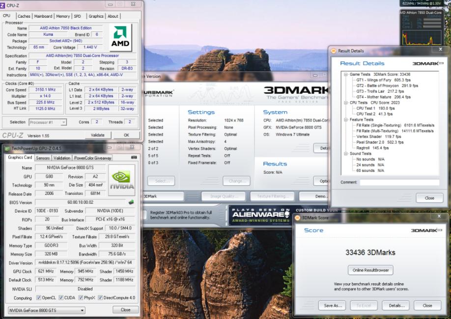Click the Image Quality button in 3DMark
This screenshot has width=451, height=319.
(x=224, y=196)
